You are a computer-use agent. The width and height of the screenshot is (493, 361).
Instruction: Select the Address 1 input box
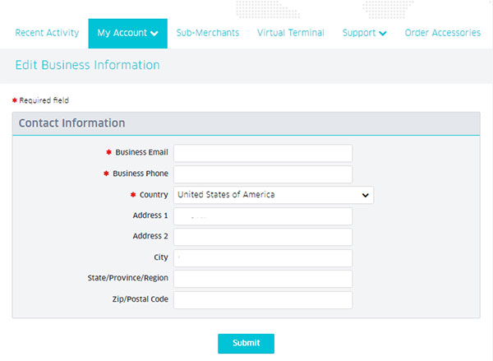(x=263, y=216)
